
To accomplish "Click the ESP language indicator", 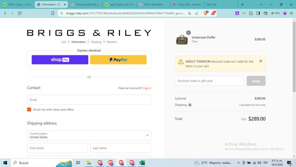I will click(x=265, y=163).
